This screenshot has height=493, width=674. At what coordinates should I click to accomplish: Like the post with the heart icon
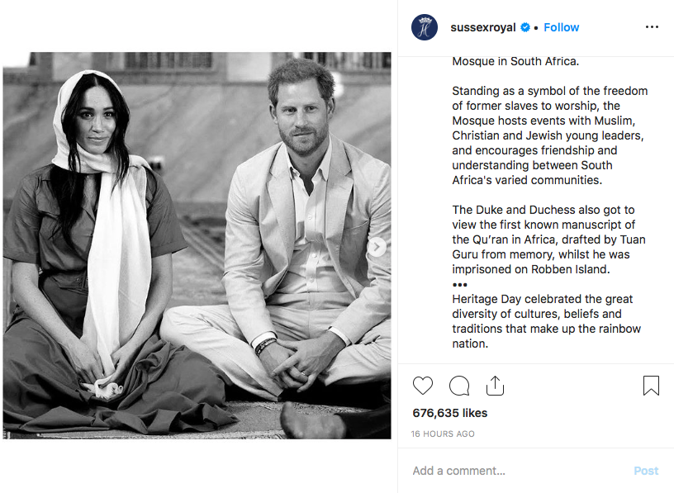pyautogui.click(x=423, y=386)
